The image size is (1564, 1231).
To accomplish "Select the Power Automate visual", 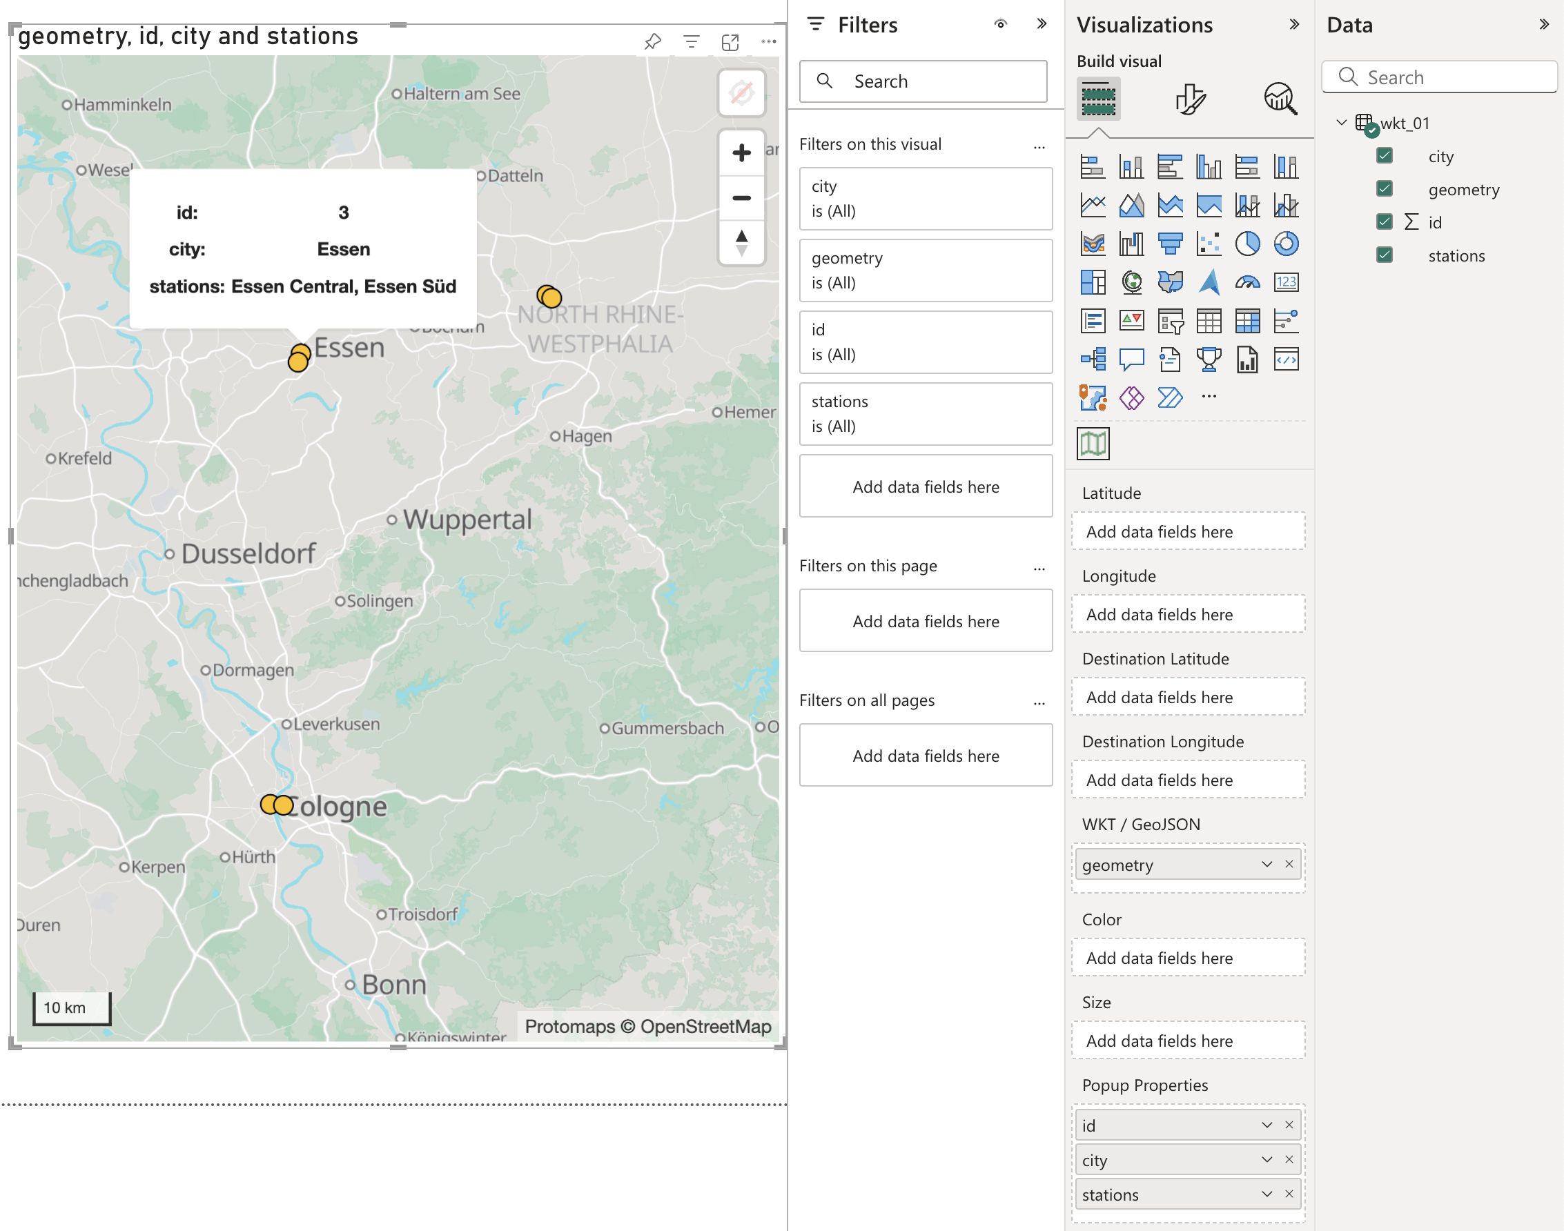I will click(x=1170, y=397).
